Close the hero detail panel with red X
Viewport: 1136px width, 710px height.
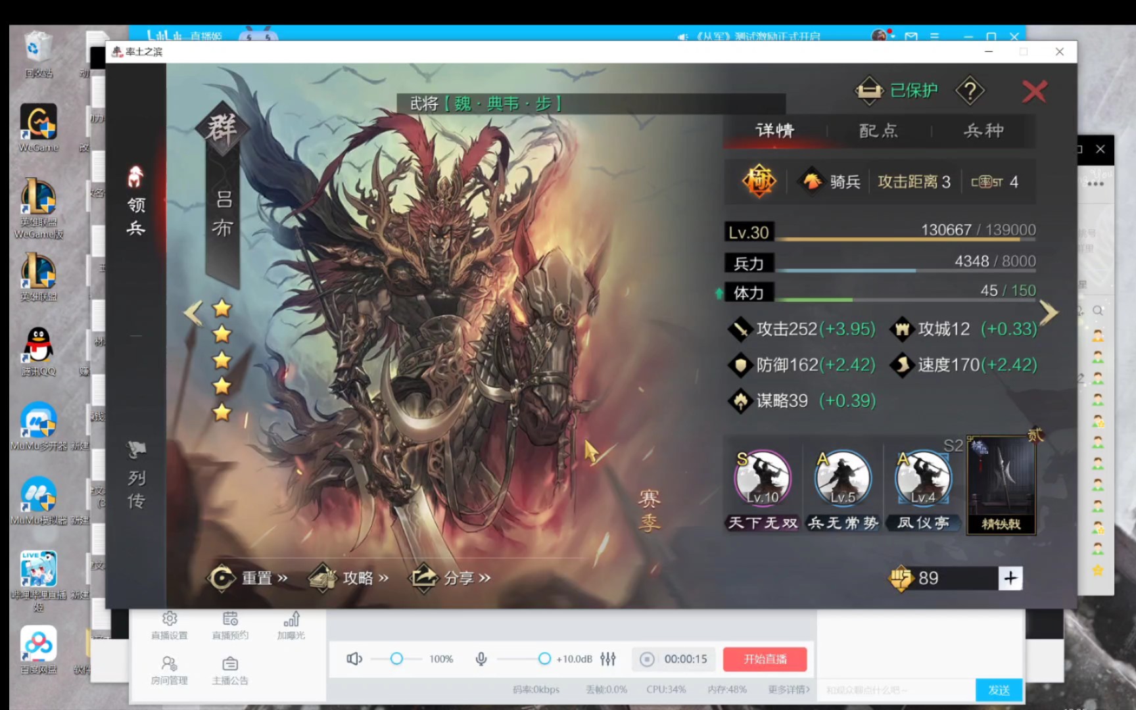point(1034,91)
